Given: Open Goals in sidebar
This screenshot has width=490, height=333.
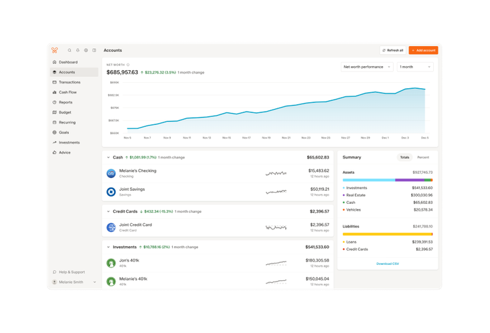Looking at the screenshot, I should click(74, 132).
